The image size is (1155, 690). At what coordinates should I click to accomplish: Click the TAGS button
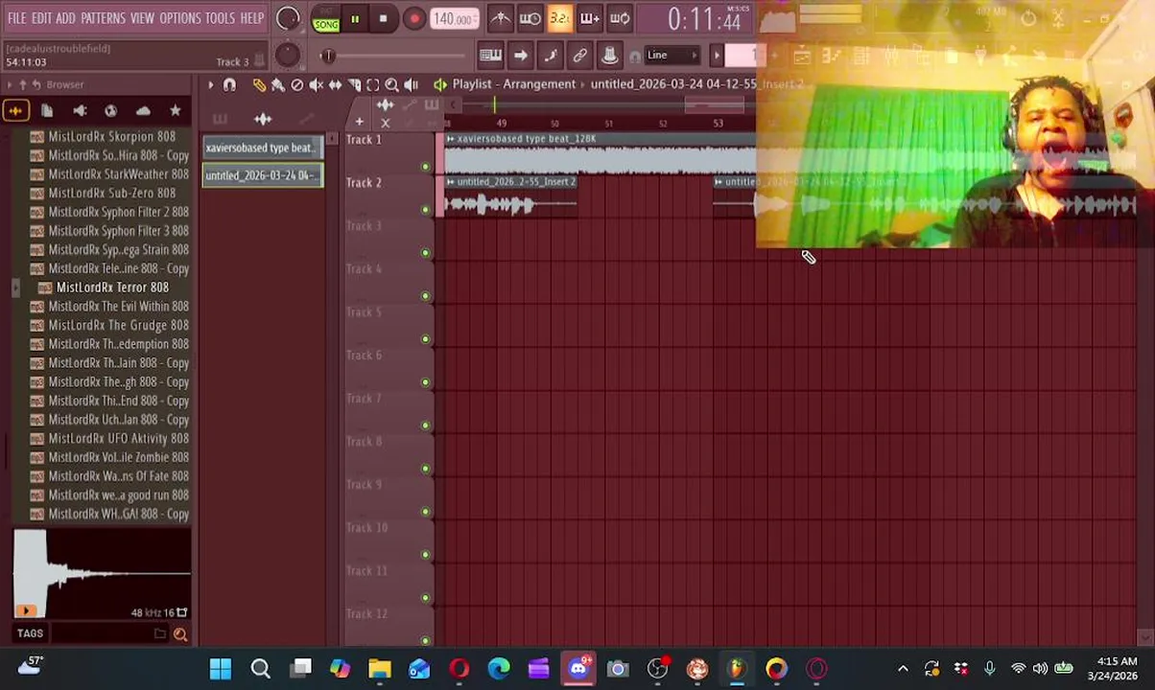coord(30,633)
